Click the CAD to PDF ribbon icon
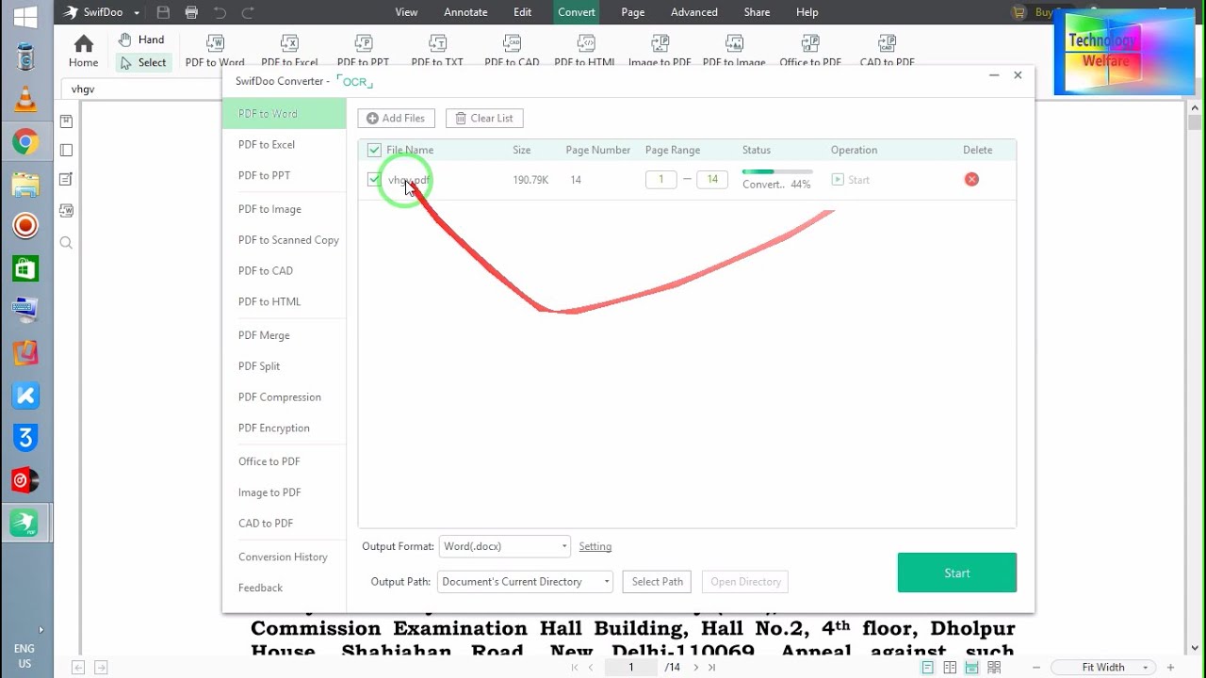The height and width of the screenshot is (678, 1206). (887, 44)
